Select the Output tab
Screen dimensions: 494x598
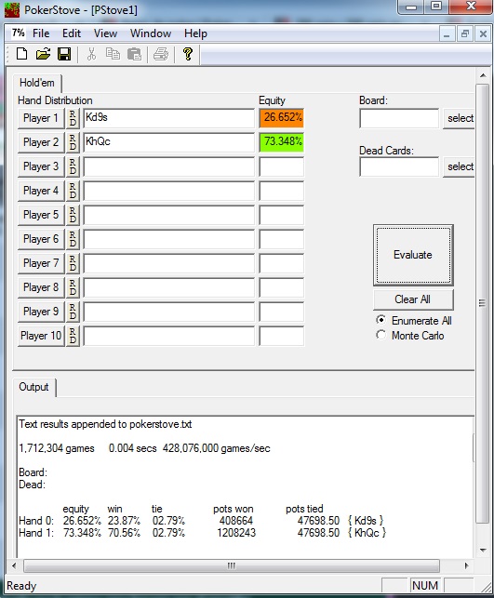pyautogui.click(x=33, y=387)
